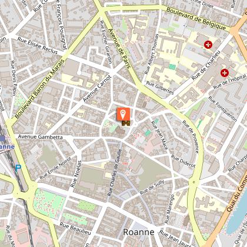Screen dimensions: 247x247
Task: Click the Avenue de Paris label
Action: pyautogui.click(x=119, y=48)
